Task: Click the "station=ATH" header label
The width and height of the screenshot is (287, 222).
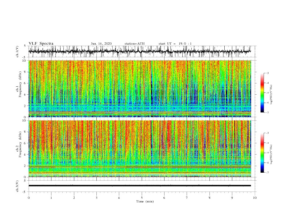Action: click(134, 44)
